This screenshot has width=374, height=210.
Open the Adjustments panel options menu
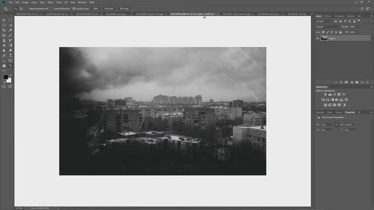372,87
